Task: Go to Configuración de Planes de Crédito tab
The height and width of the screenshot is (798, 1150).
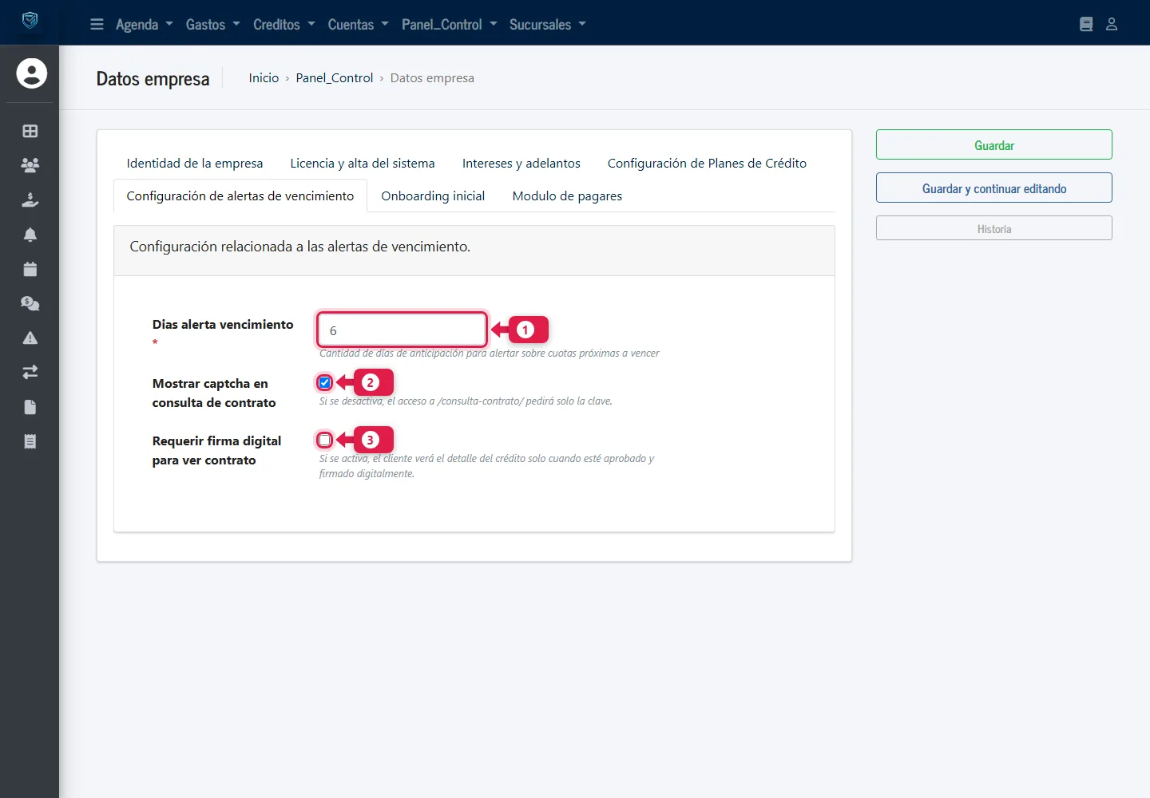Action: tap(707, 163)
